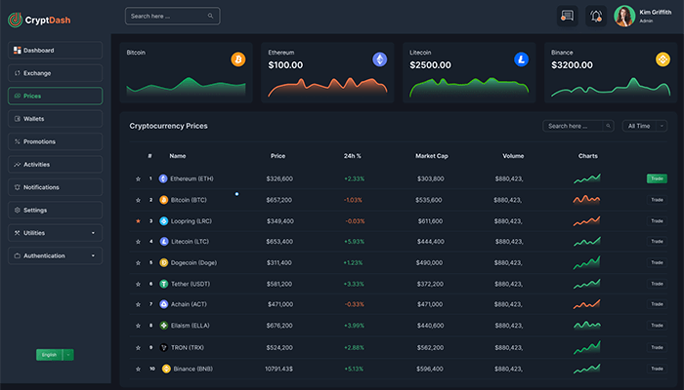
Task: Favorite Ethereum (ETH) with its star
Action: pyautogui.click(x=138, y=178)
